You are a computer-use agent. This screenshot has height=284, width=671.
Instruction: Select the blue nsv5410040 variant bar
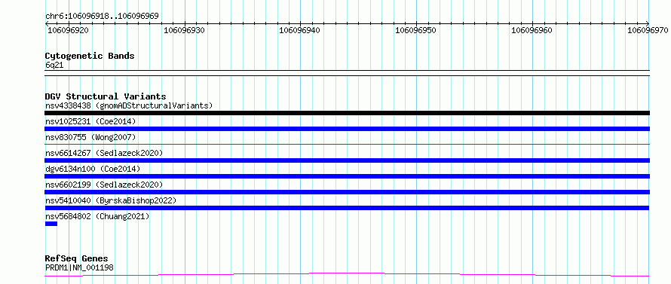[x=347, y=208]
